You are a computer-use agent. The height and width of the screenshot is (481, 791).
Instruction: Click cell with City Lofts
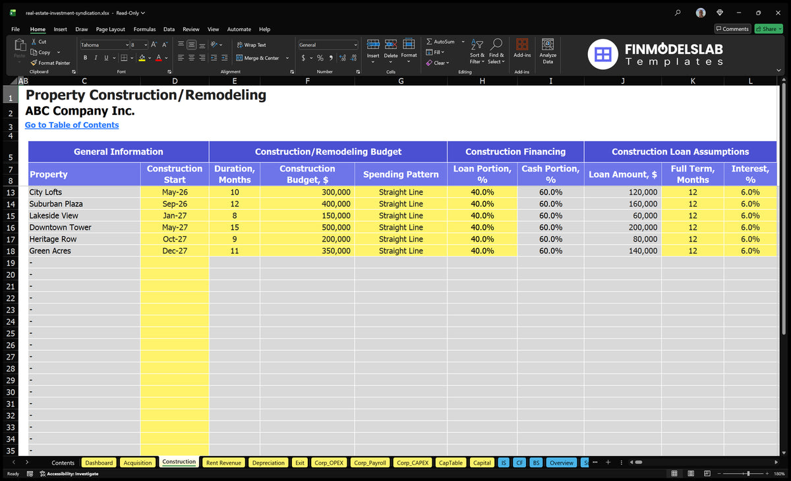click(x=84, y=192)
